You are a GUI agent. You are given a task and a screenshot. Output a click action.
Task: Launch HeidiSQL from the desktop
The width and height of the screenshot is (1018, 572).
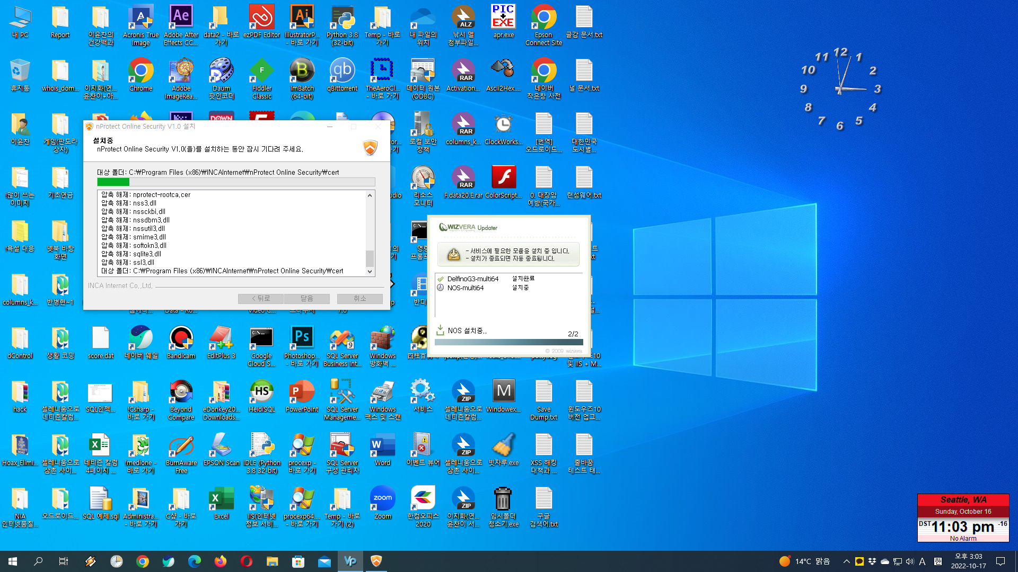[x=262, y=396]
